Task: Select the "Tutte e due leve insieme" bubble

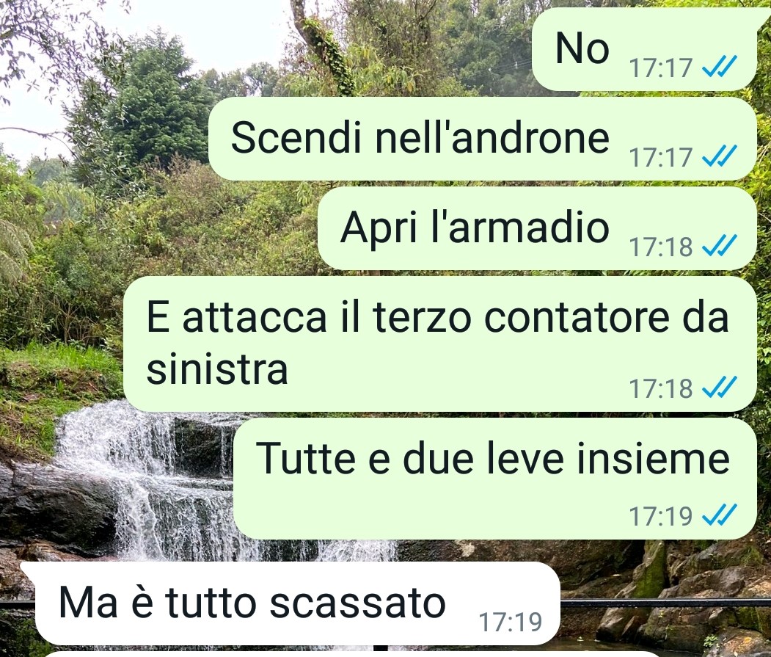Action: tap(494, 479)
